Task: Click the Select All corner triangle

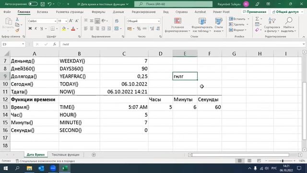Action: (6, 53)
